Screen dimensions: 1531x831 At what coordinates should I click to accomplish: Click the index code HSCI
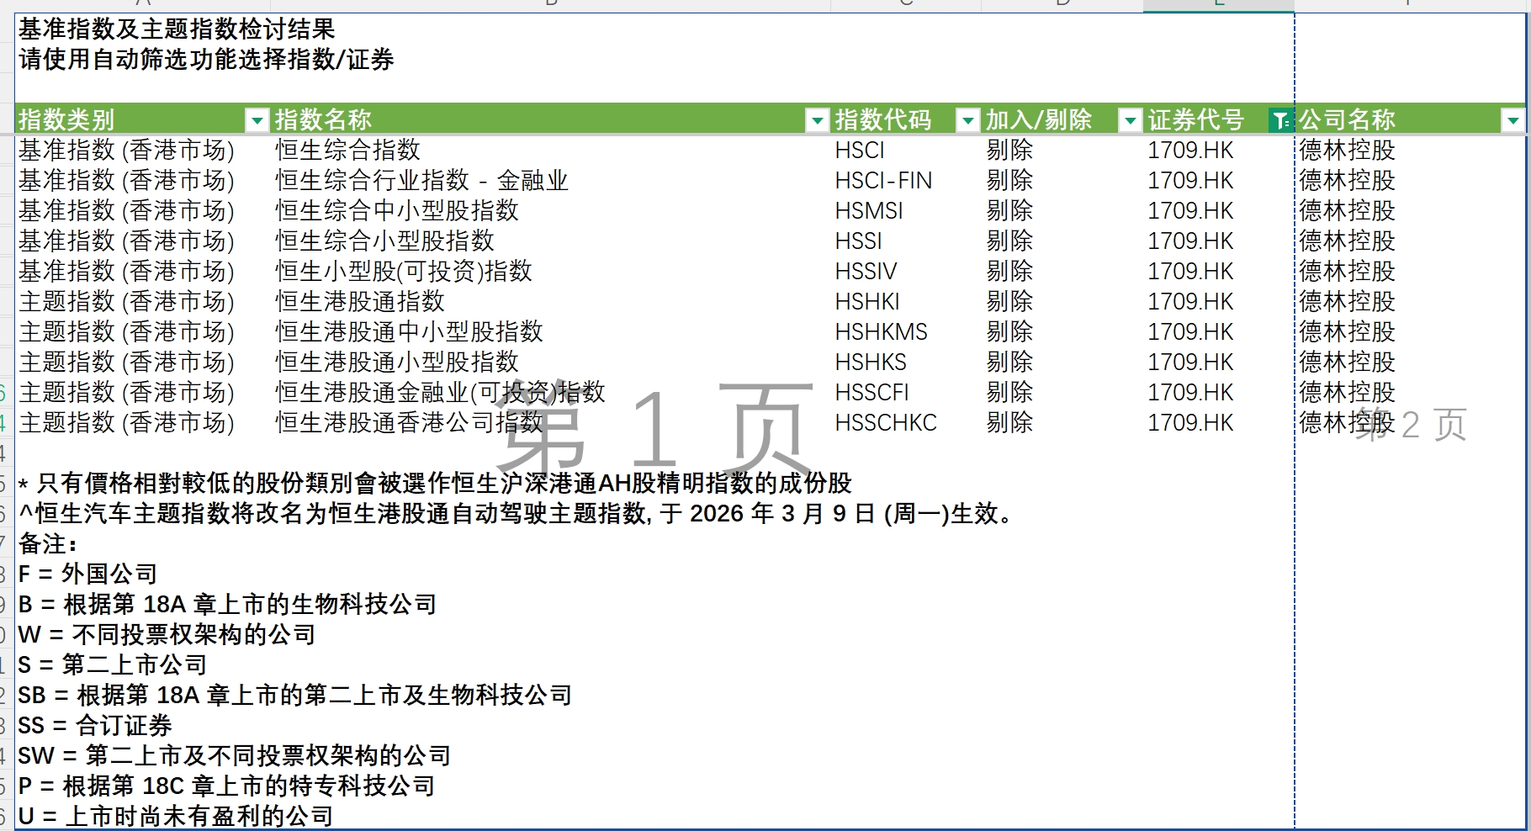860,151
